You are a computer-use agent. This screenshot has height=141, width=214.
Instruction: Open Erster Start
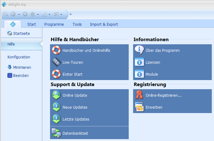point(89,74)
